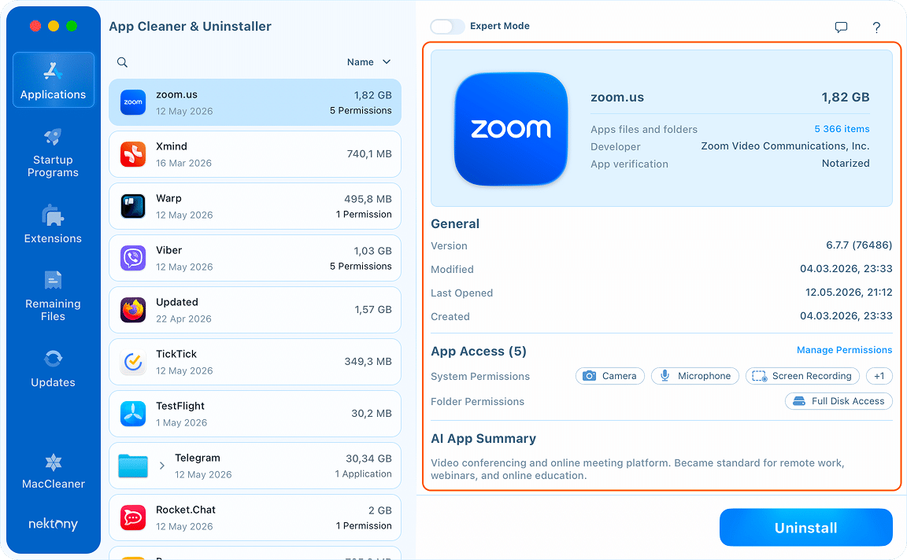
Task: Click the MacCleaner star icon
Action: [54, 462]
